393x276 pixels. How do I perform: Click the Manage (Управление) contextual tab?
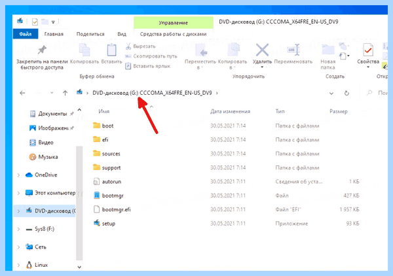coord(173,23)
